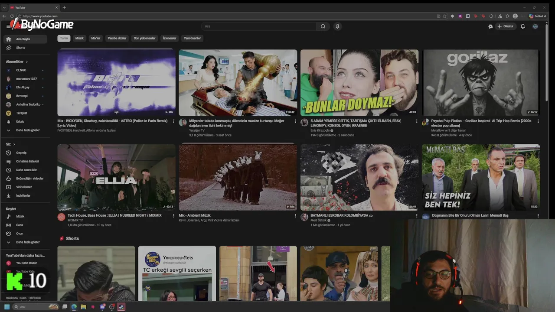This screenshot has width=555, height=312.
Task: Open Geçmiş history in sidebar
Action: click(x=25, y=153)
